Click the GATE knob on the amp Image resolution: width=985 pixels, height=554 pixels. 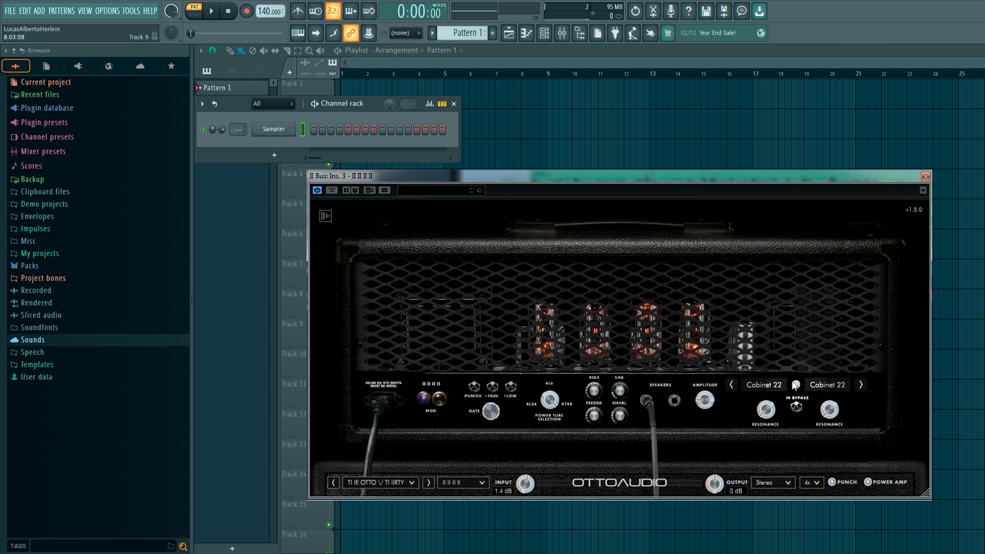491,411
